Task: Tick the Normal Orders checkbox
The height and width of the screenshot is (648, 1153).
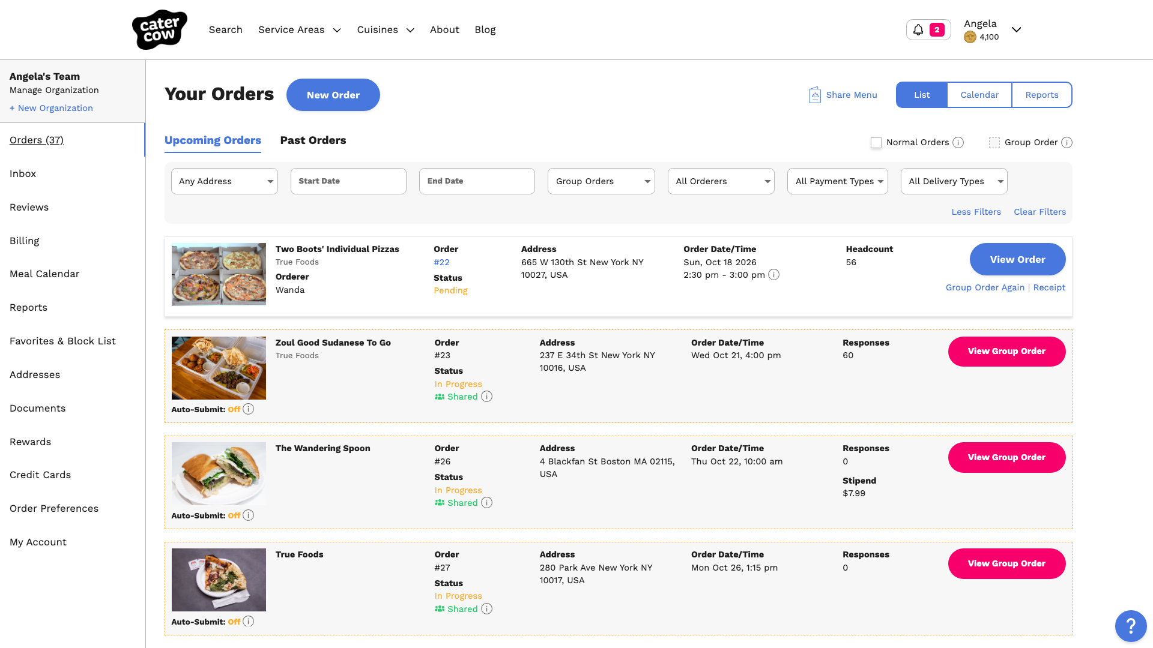Action: click(x=876, y=143)
